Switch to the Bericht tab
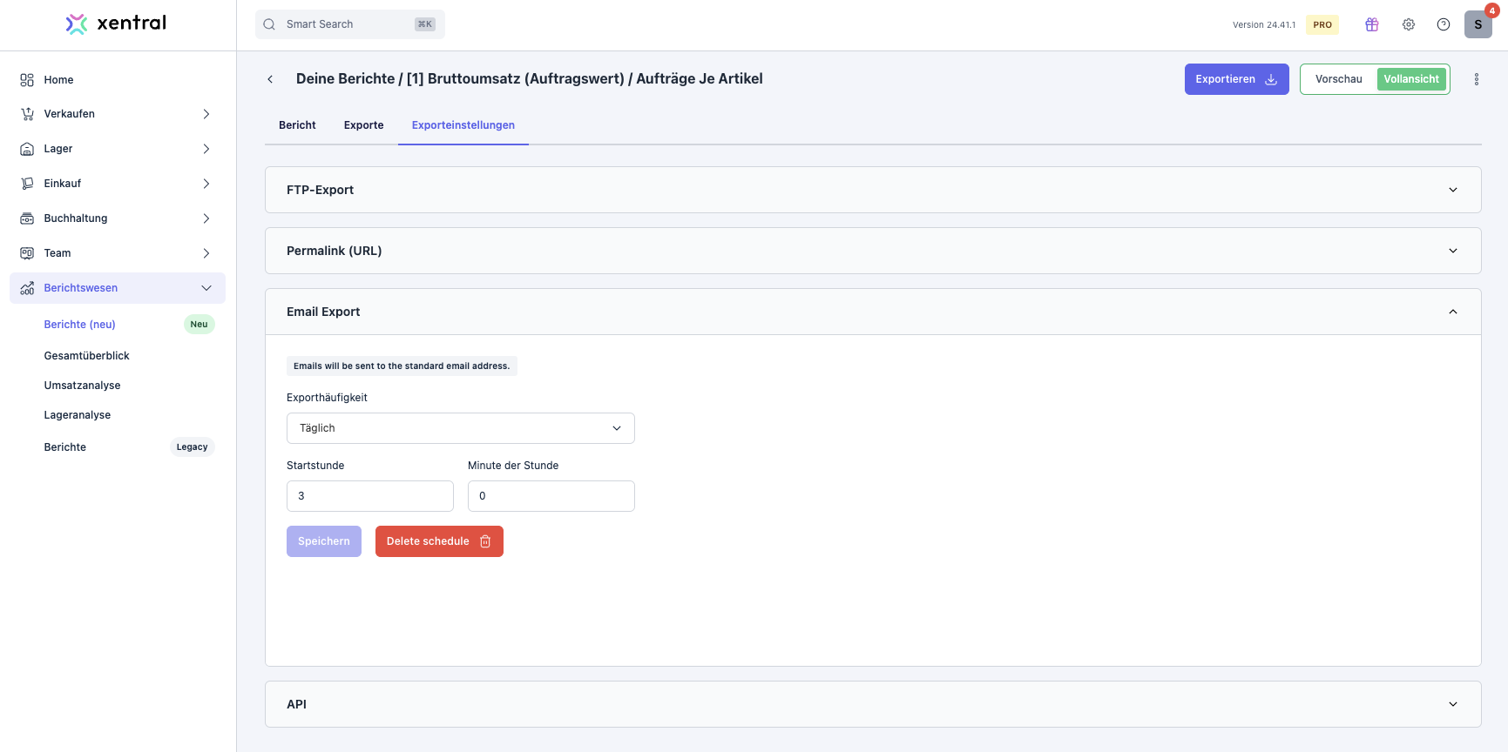Screen dimensions: 1508x752 (x=297, y=125)
